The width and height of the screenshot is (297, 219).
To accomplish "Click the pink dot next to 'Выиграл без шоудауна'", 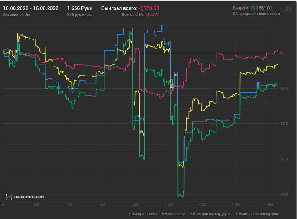I will click(x=237, y=214).
